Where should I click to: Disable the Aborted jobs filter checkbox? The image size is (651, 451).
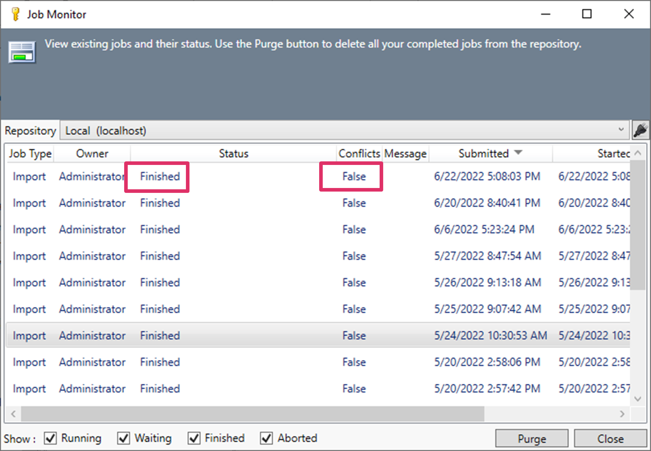click(x=267, y=438)
